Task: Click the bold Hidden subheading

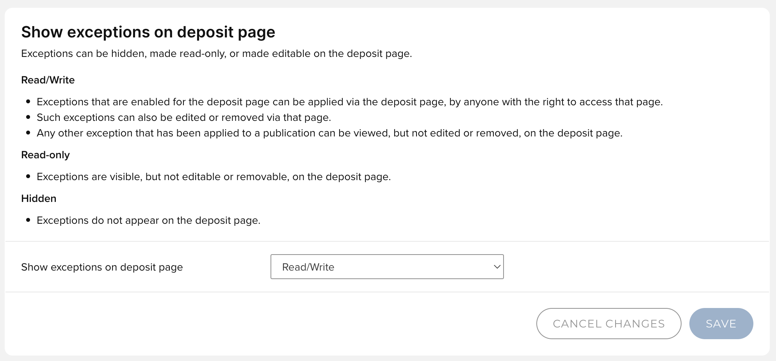Action: coord(39,198)
